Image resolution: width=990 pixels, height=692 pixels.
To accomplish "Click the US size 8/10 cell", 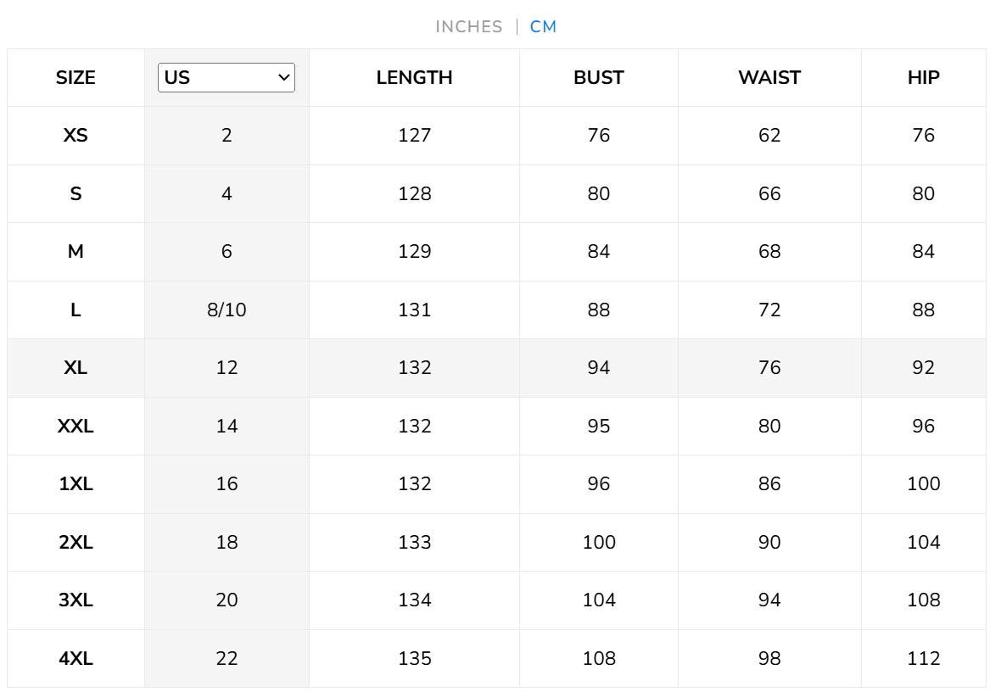I will (x=227, y=310).
